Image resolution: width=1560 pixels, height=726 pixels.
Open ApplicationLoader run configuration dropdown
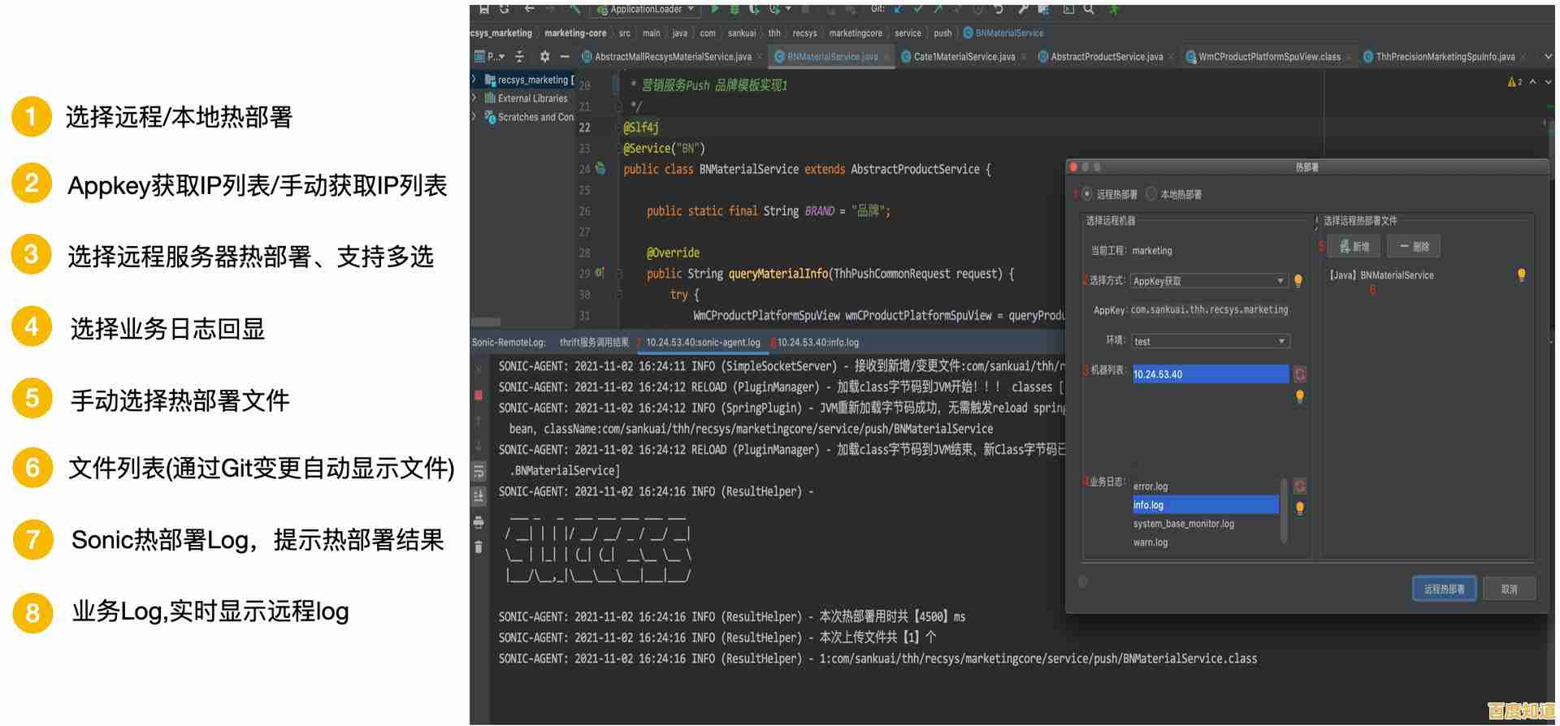[646, 9]
